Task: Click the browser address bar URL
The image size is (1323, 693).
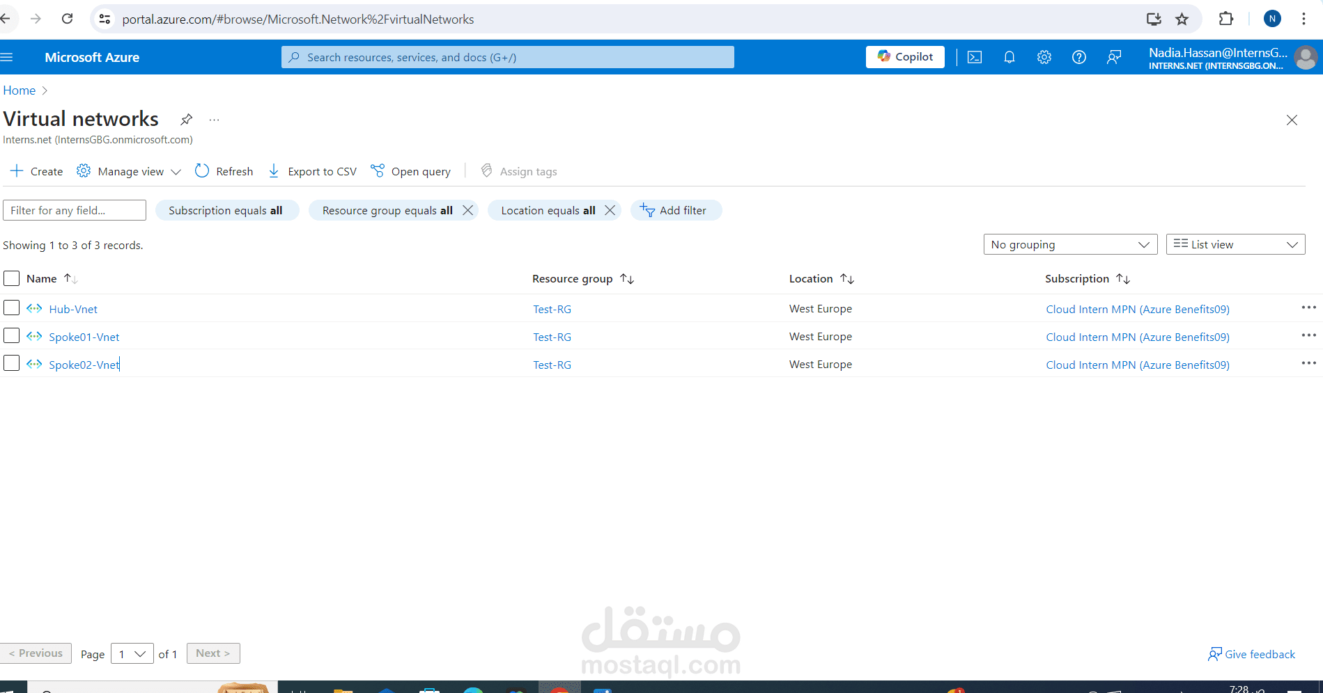Action: [298, 19]
